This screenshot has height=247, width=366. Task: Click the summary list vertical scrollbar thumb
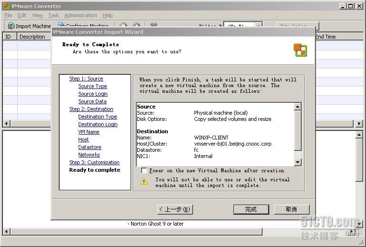(297, 130)
